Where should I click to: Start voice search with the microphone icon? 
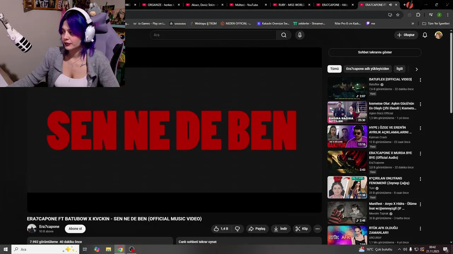(x=300, y=35)
